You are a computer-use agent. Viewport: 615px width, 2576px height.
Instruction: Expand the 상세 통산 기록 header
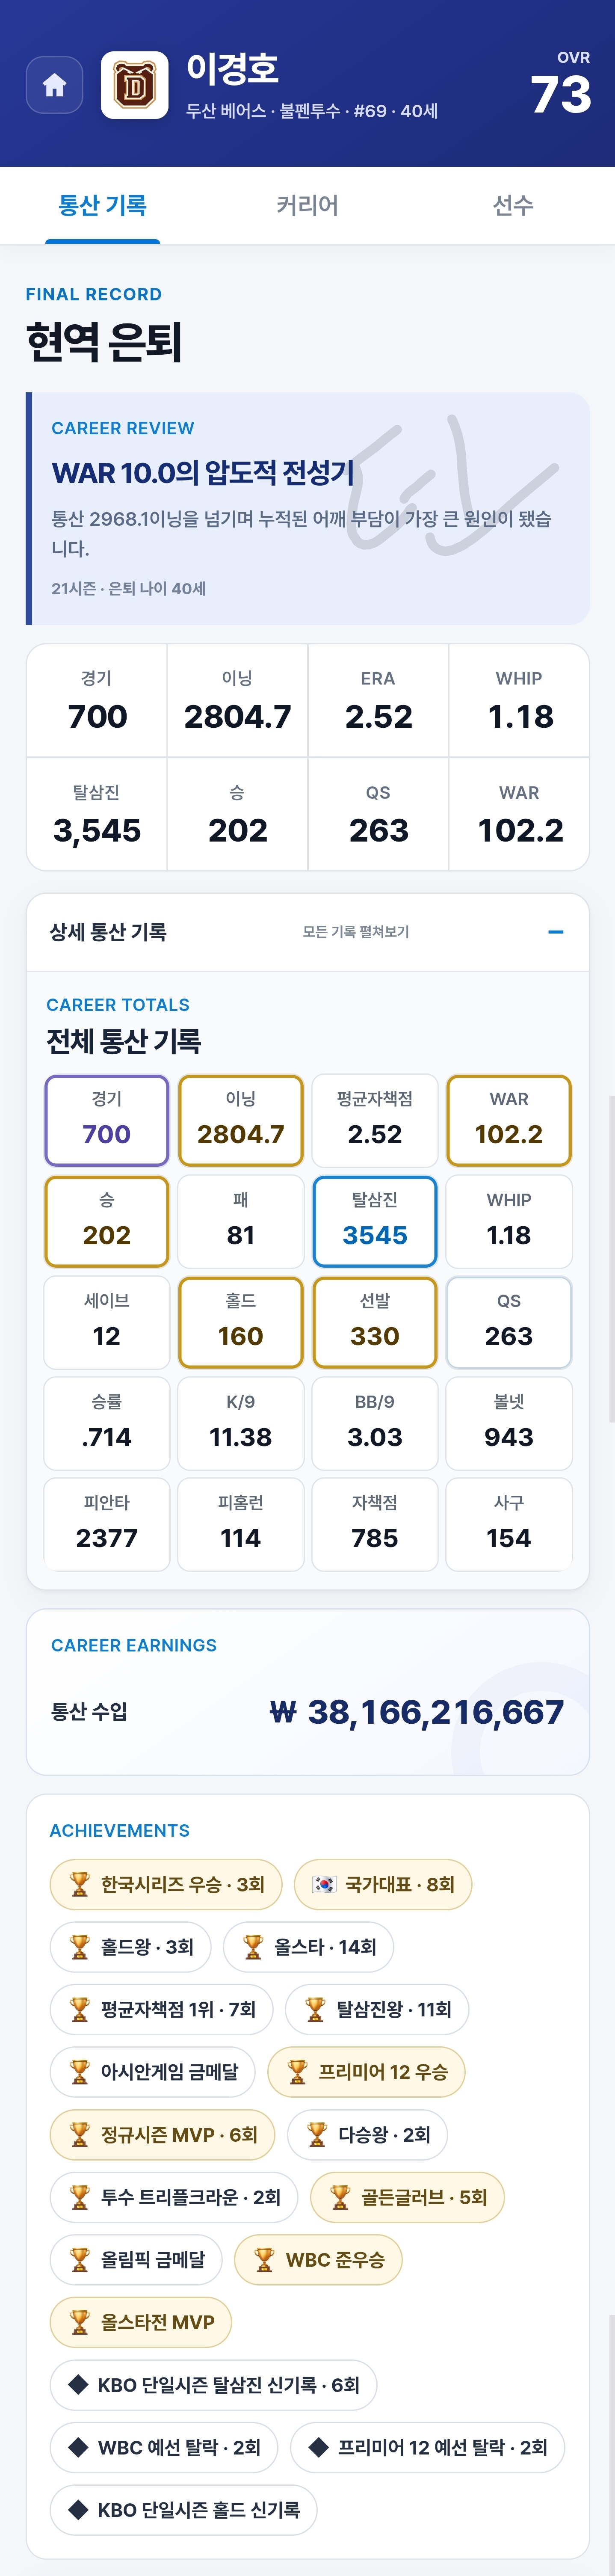[308, 932]
